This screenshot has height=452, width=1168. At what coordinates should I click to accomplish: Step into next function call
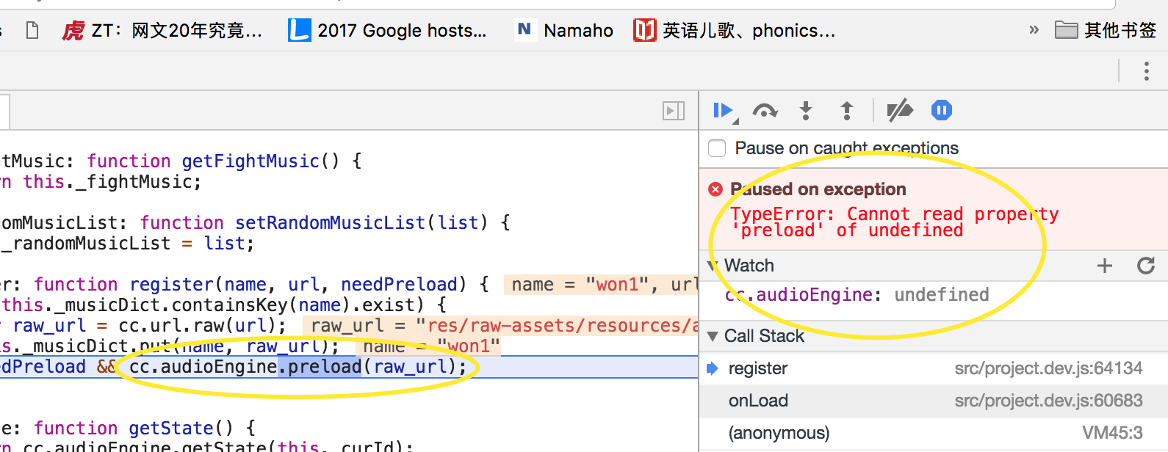coord(806,111)
